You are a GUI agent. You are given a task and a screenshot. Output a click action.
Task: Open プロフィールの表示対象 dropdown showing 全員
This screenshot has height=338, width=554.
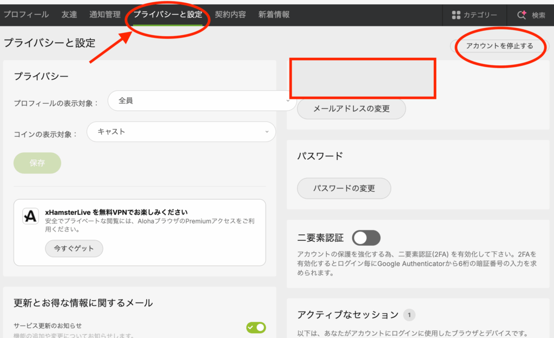click(202, 101)
